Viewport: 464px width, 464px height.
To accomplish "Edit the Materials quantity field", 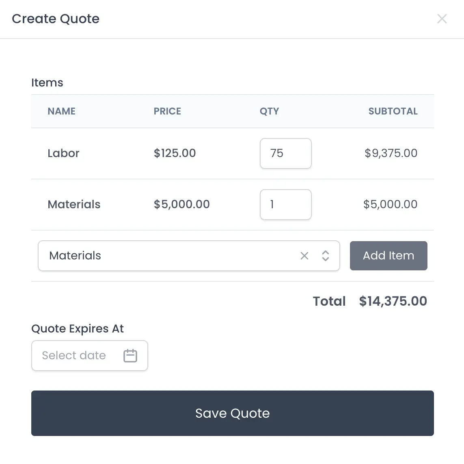I will (285, 205).
